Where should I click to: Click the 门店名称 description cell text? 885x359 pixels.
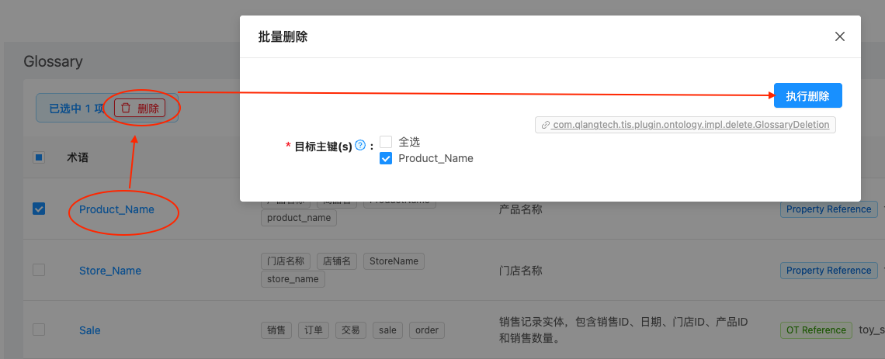521,271
